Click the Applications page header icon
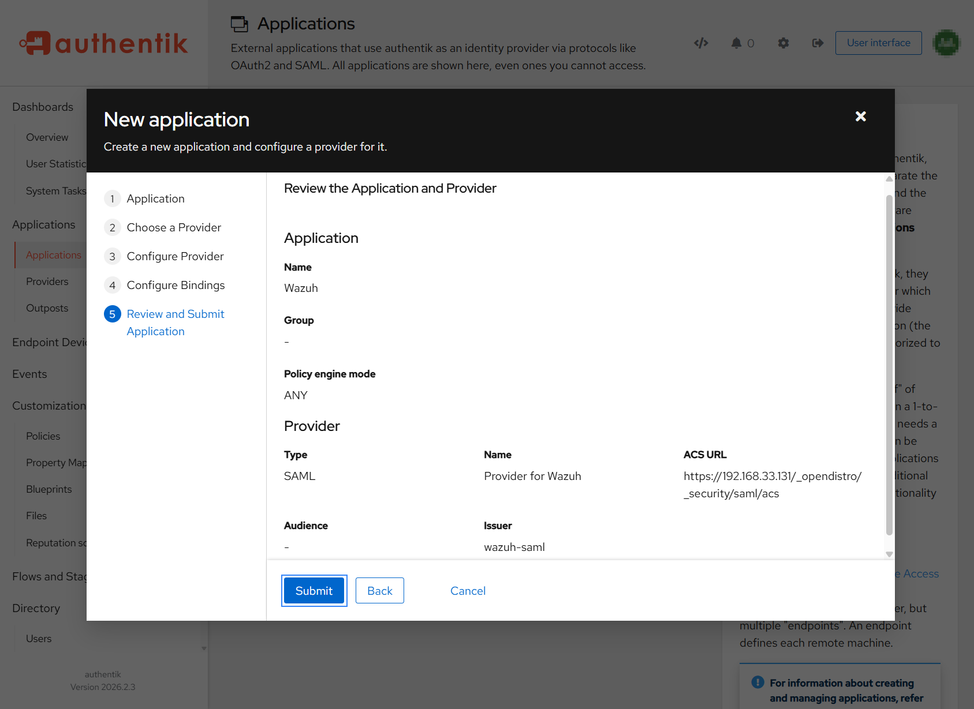The height and width of the screenshot is (709, 974). 239,24
